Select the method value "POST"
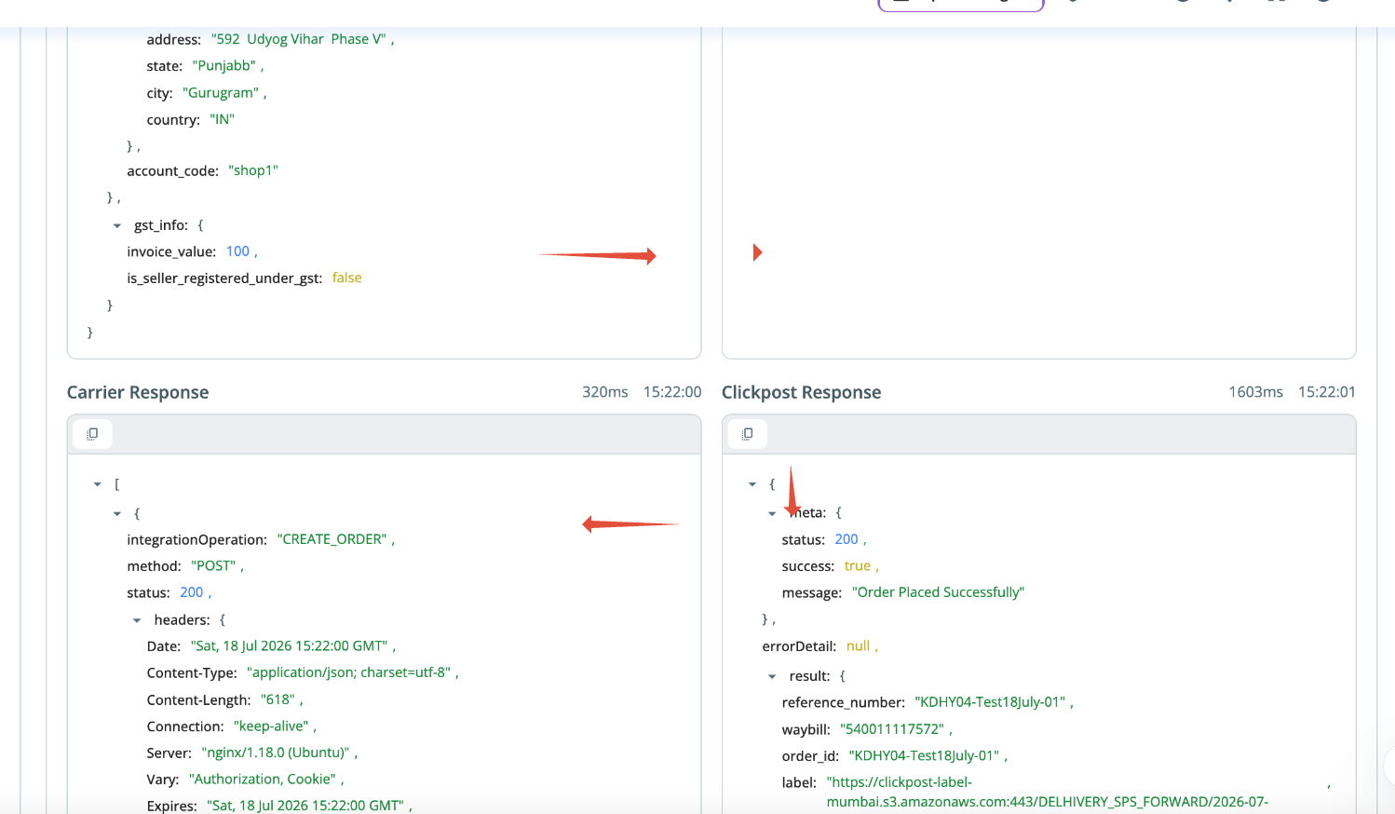This screenshot has height=814, width=1395. coord(213,565)
